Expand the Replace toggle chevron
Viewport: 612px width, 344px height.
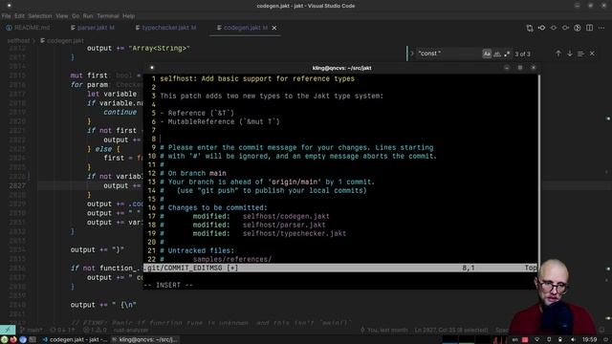coord(412,54)
